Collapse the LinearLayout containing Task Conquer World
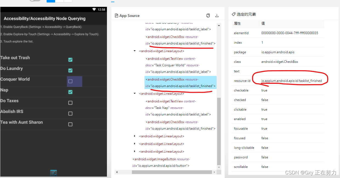This screenshot has height=178, width=340. coord(134,51)
